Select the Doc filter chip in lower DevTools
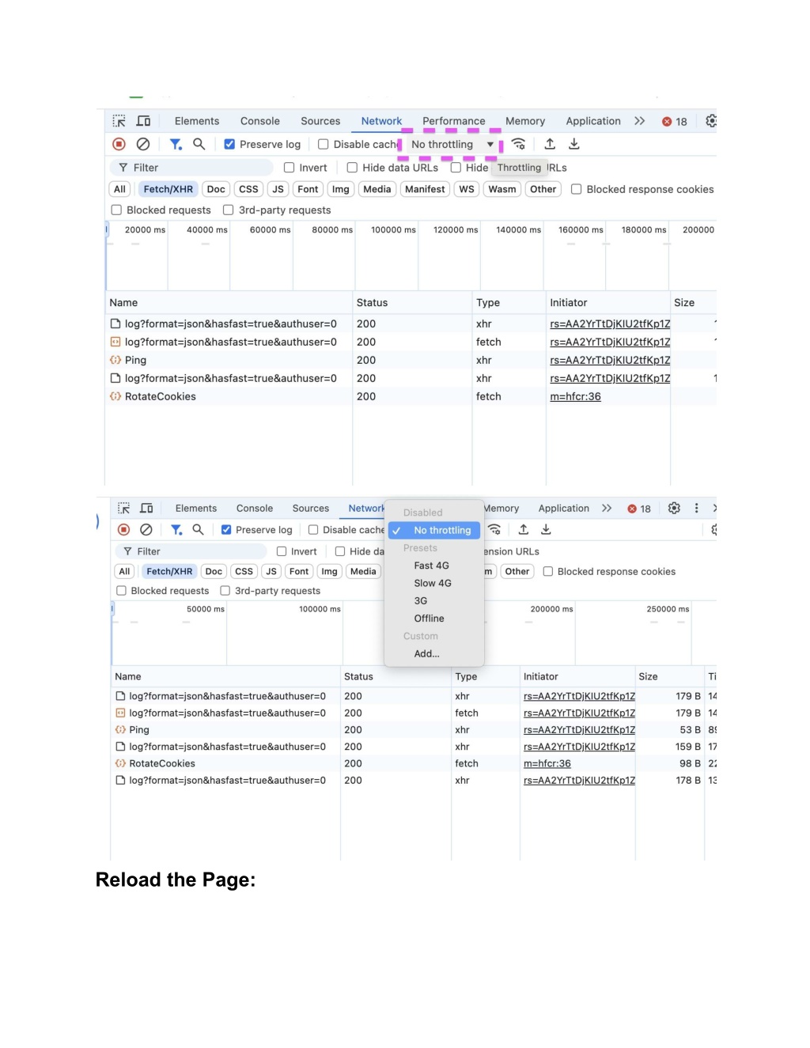The height and width of the screenshot is (1048, 810). pos(214,571)
